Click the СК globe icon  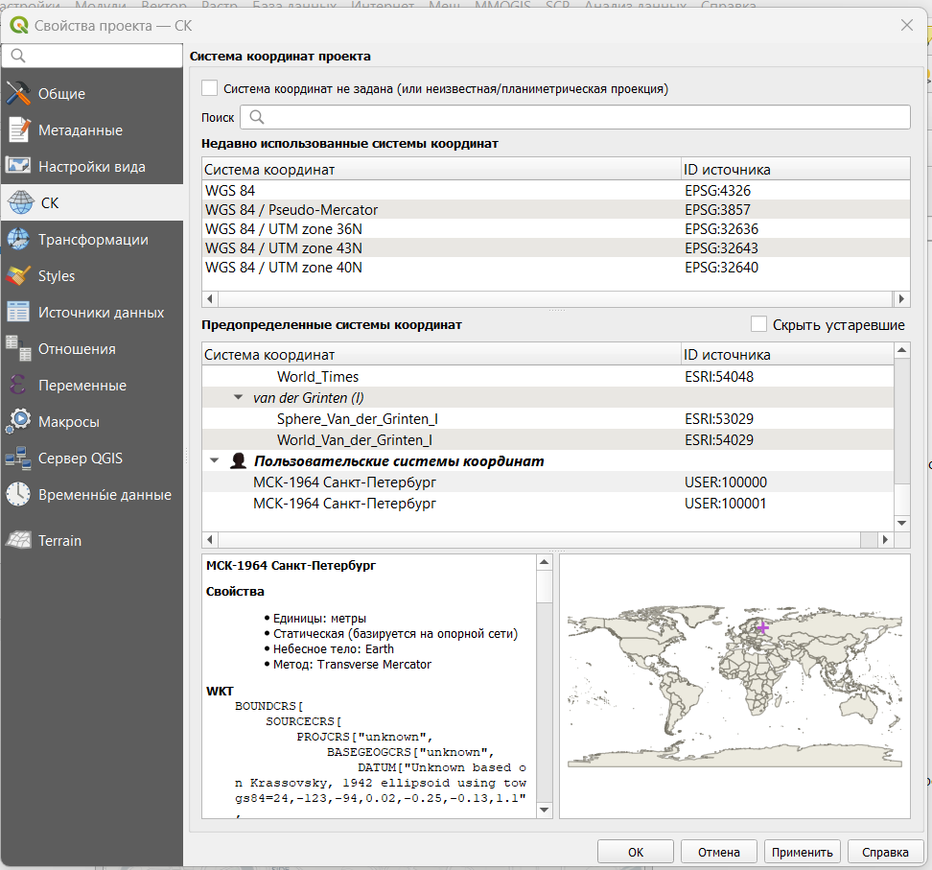pyautogui.click(x=21, y=202)
